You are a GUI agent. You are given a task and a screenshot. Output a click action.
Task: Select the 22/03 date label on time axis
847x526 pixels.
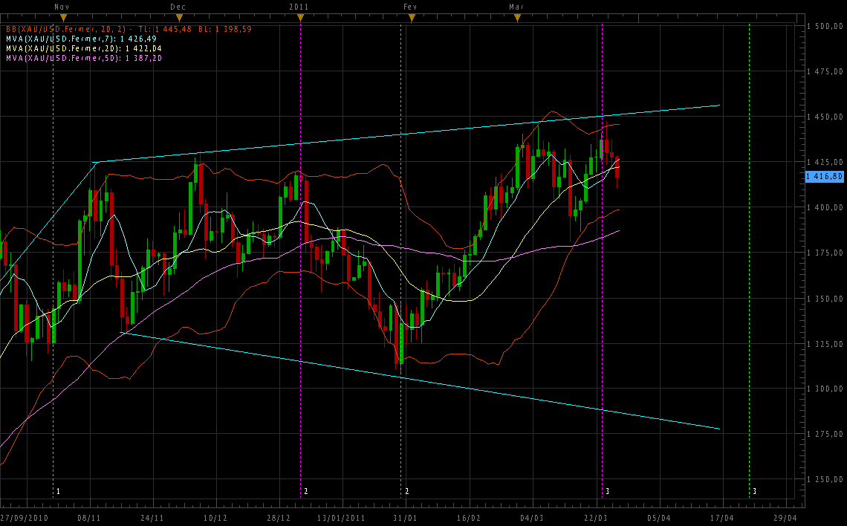tap(595, 518)
